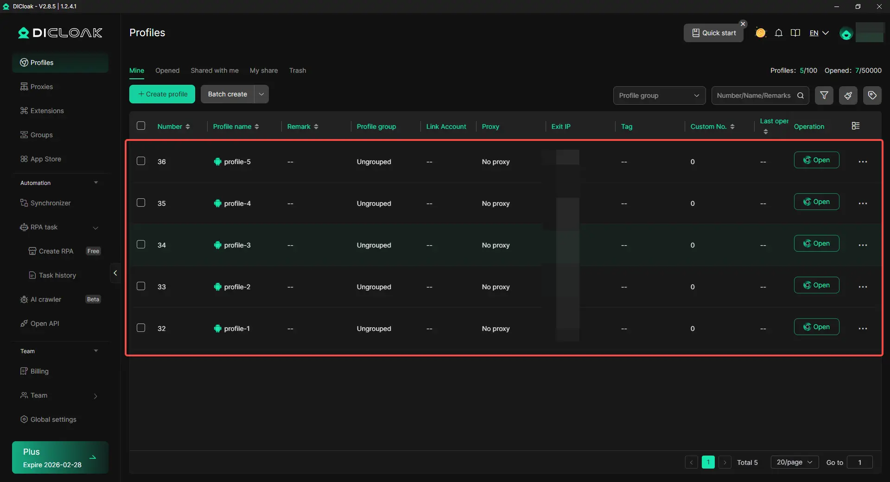Switch to the Trash tab
The height and width of the screenshot is (482, 890).
pos(298,70)
